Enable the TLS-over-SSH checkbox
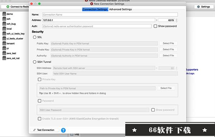The image size is (215, 137). (x=39, y=119)
